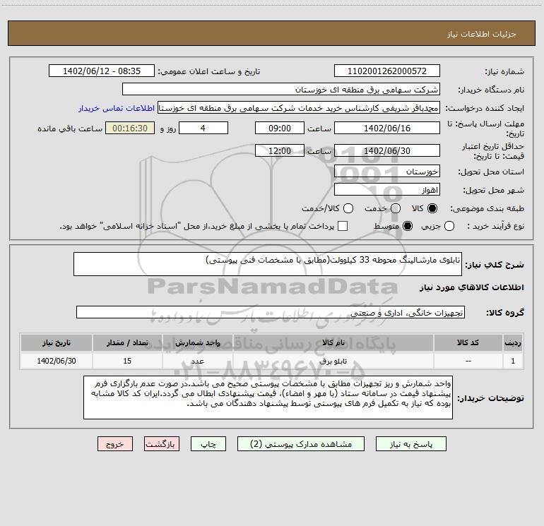Open مشاهده مدارک پیوستی (2) button
Screen dimensions: 544x526
pos(301,444)
